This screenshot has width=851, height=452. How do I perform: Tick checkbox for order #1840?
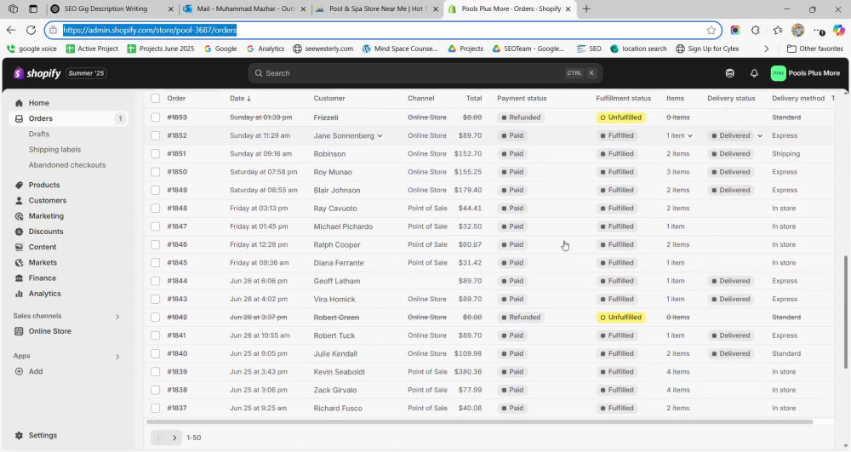coord(155,354)
